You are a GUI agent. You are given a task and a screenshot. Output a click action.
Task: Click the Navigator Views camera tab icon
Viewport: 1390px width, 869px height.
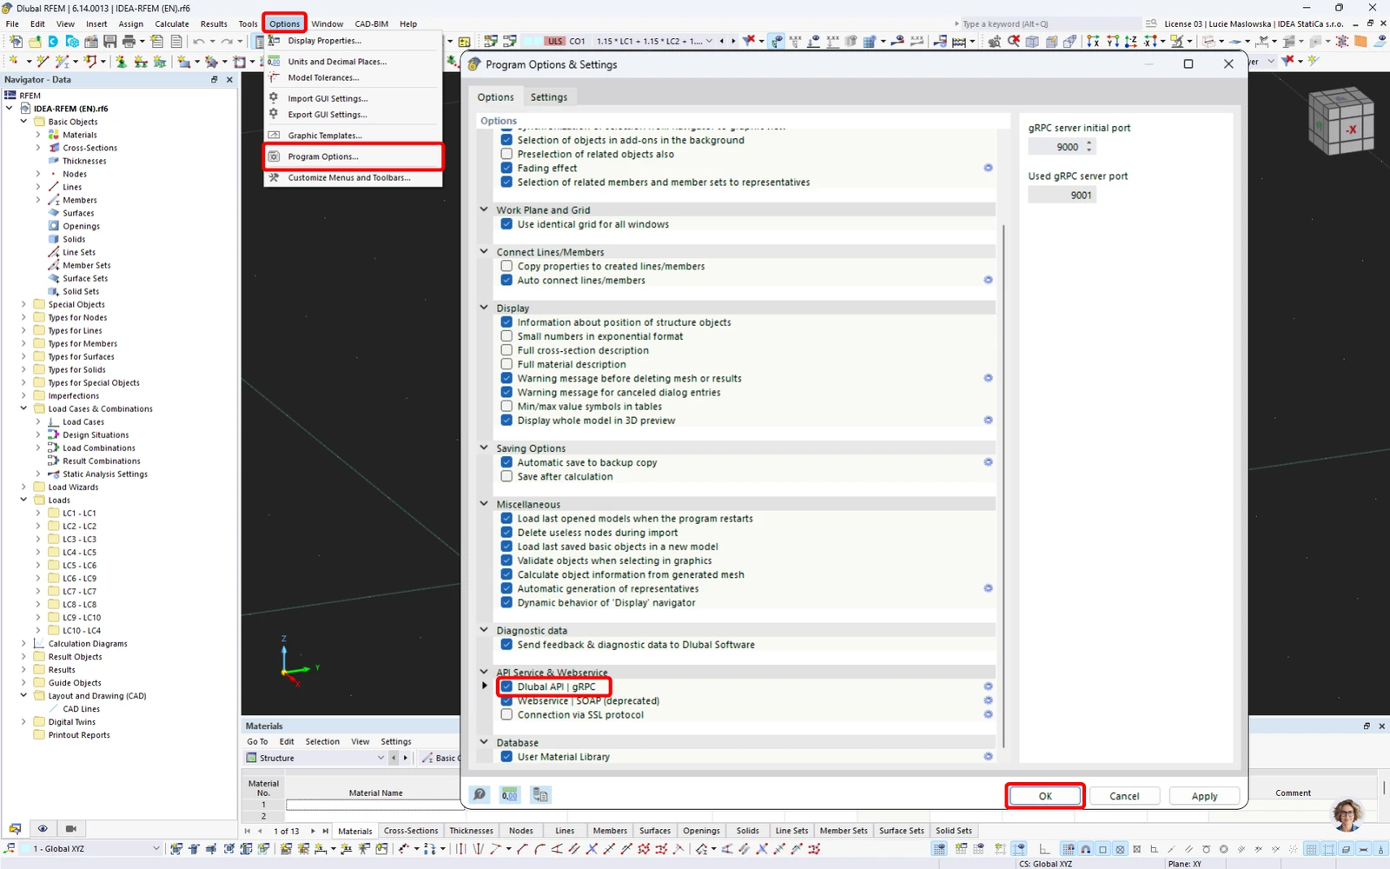71,828
